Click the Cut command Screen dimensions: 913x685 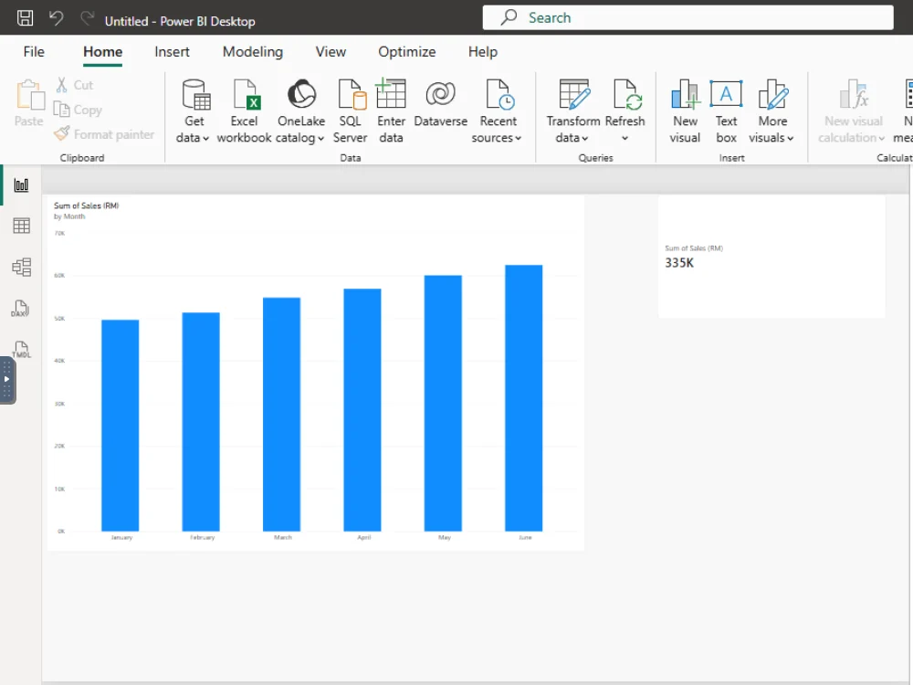coord(75,85)
